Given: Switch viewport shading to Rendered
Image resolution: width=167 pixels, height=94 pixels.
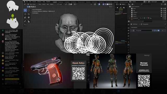Looking at the screenshot, I should point(111,4).
